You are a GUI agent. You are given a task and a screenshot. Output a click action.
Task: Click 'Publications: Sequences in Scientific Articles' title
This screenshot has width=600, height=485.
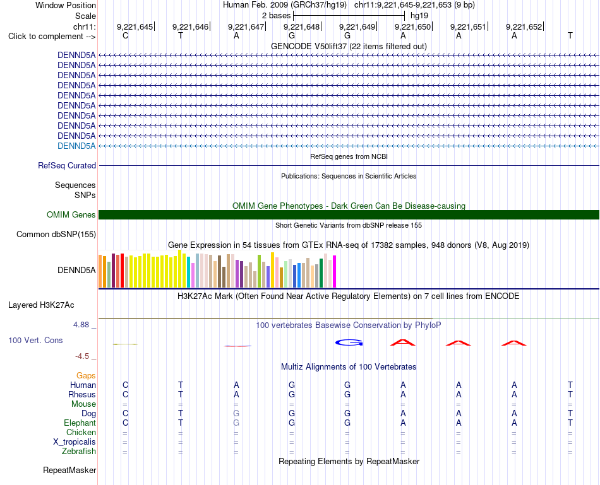point(349,176)
